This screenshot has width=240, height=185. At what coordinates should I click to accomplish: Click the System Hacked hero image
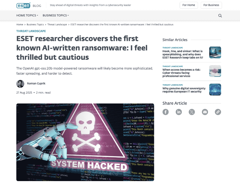click(85, 142)
